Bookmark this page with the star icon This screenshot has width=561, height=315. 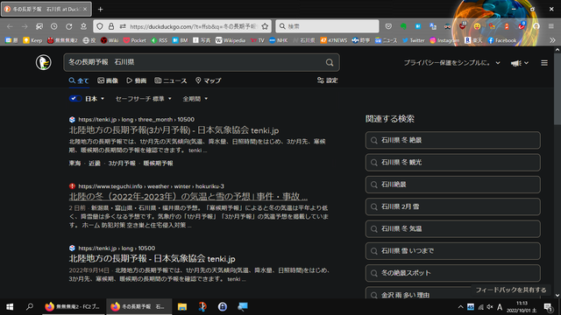pos(265,26)
